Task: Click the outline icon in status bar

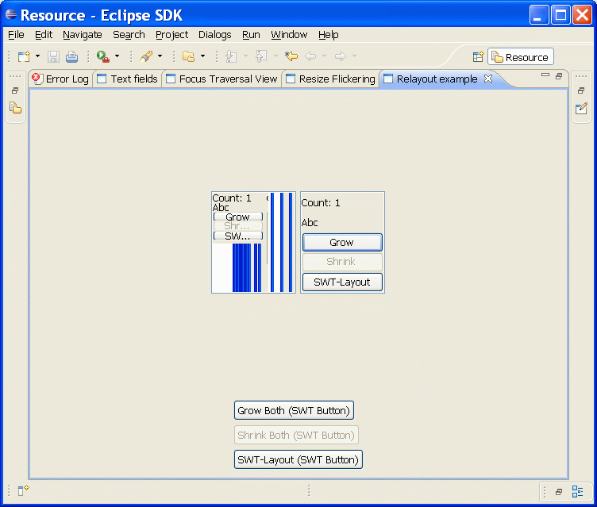Action: [578, 492]
